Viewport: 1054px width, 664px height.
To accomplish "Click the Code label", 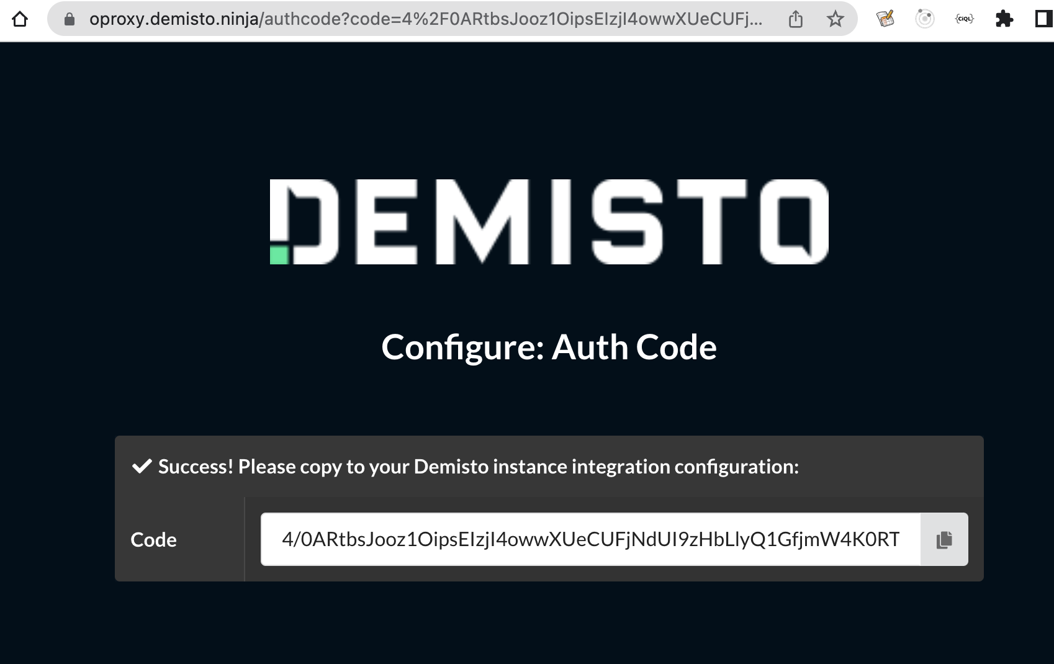I will [153, 539].
